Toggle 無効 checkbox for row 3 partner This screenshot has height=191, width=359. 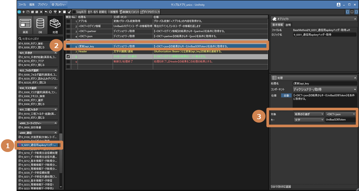[x=68, y=31]
